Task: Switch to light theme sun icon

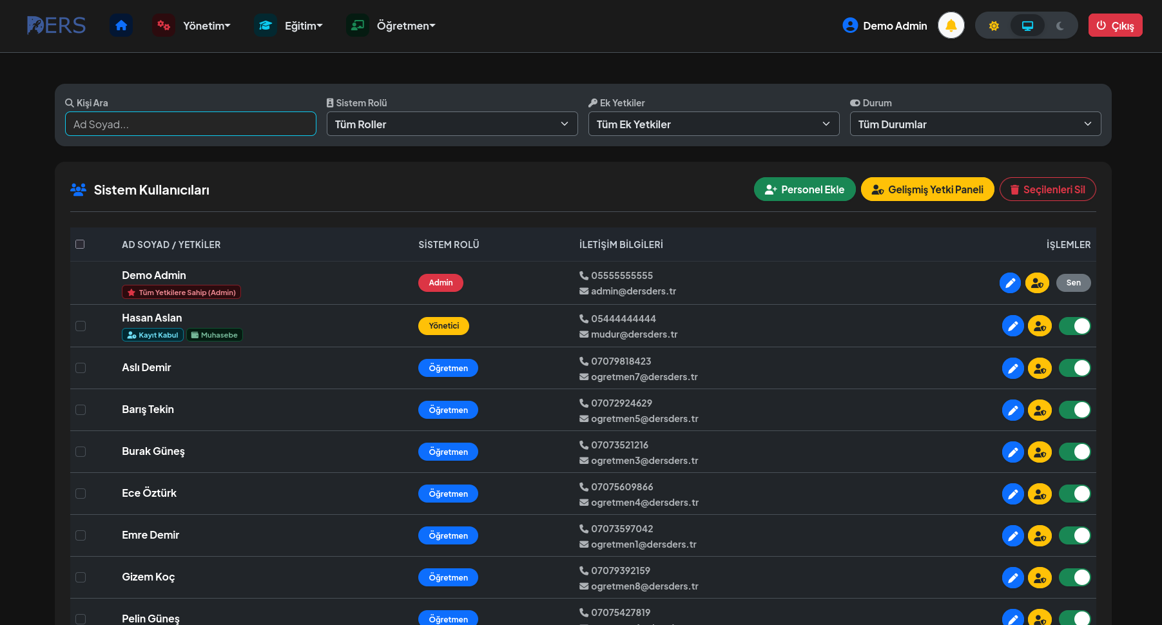Action: point(994,26)
